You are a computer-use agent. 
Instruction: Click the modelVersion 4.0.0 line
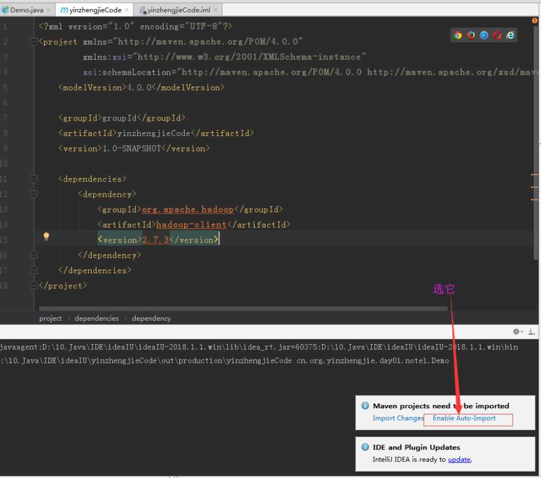[x=141, y=88]
